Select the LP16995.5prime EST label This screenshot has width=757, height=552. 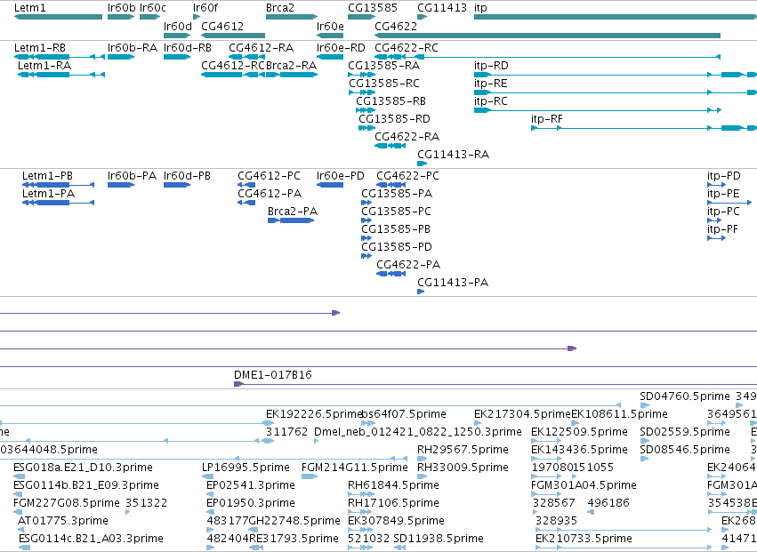[246, 467]
